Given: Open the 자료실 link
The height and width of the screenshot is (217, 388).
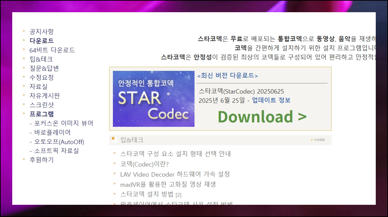Looking at the screenshot, I should [38, 86].
